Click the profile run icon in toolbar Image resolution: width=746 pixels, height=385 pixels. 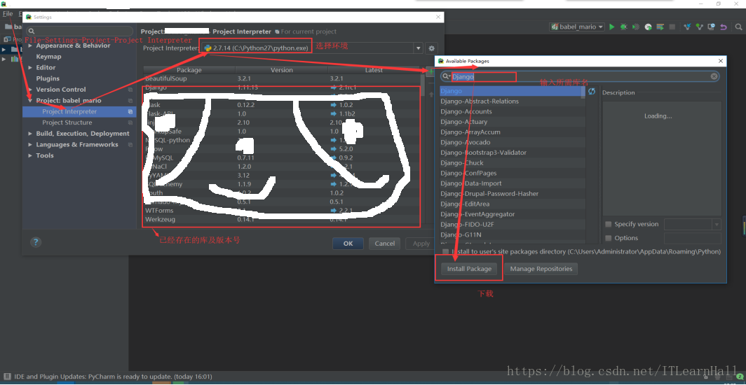(648, 27)
